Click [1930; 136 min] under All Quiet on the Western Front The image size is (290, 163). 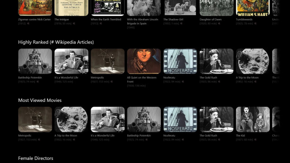point(136,86)
